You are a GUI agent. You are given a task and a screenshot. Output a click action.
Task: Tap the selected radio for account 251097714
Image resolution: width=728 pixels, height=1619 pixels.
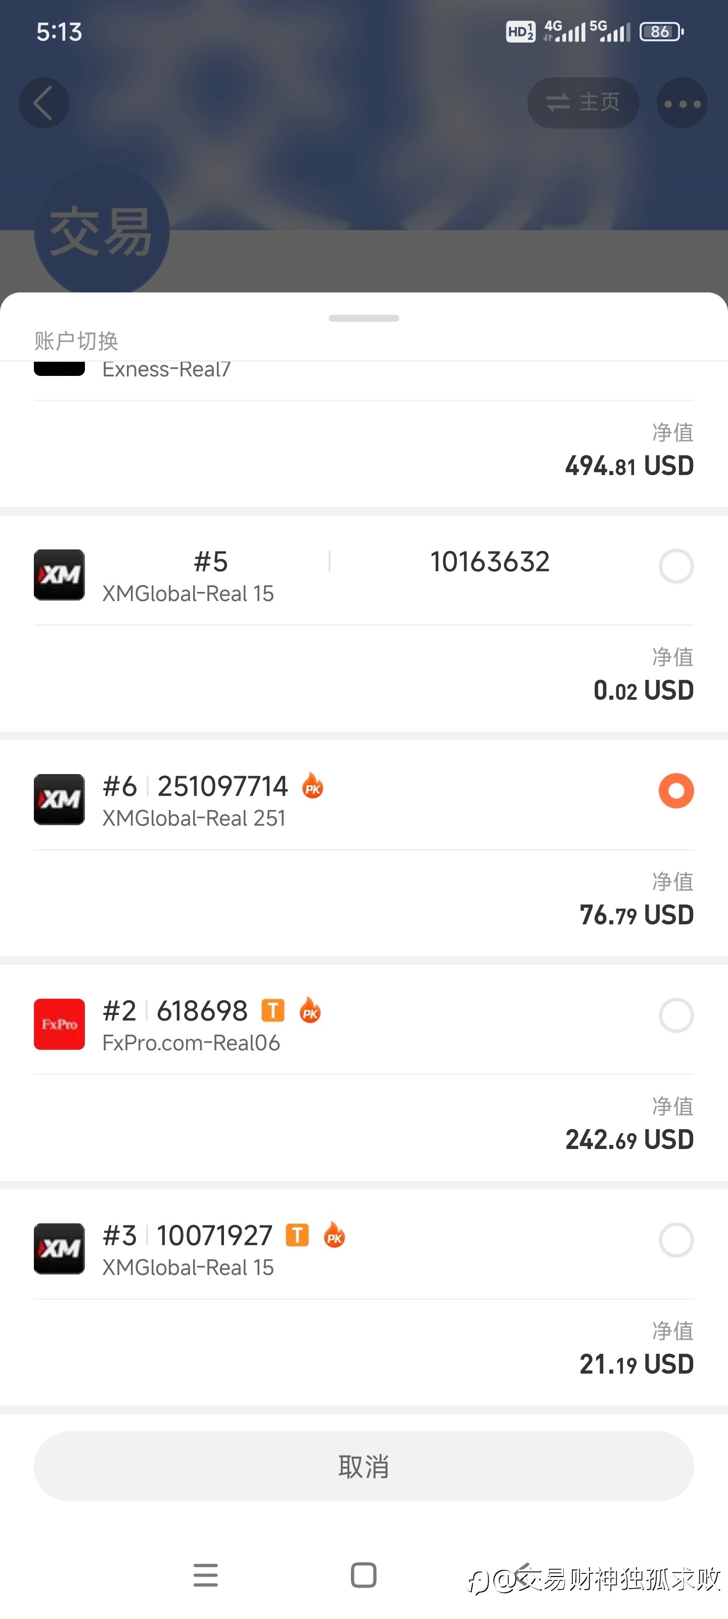676,791
